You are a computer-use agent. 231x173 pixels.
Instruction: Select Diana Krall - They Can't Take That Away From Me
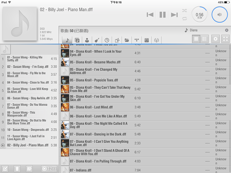(x=145, y=89)
